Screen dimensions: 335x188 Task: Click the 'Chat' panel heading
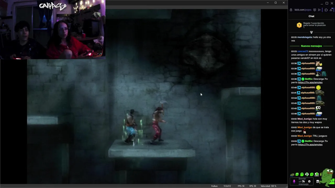pos(311,16)
